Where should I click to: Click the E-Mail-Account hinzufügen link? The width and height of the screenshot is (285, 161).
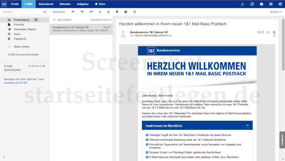click(x=23, y=54)
